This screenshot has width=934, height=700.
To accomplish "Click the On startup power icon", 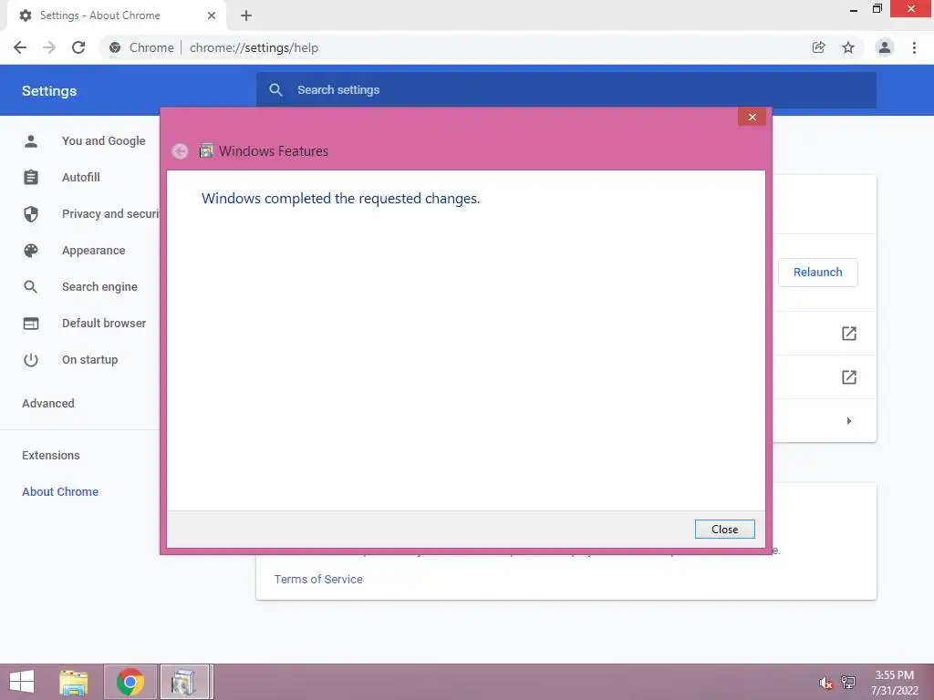I will pos(31,359).
